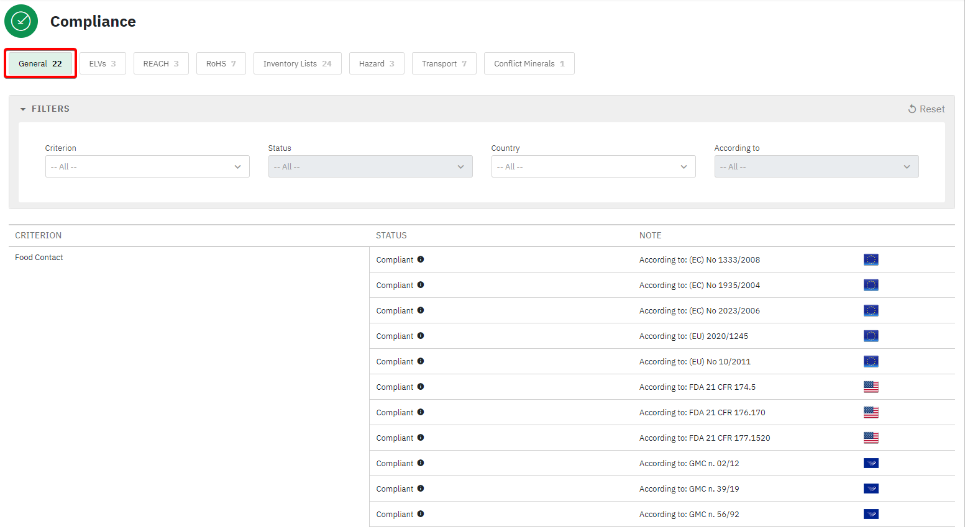This screenshot has height=527, width=965.
Task: Open the Inventory Lists tab
Action: (297, 63)
